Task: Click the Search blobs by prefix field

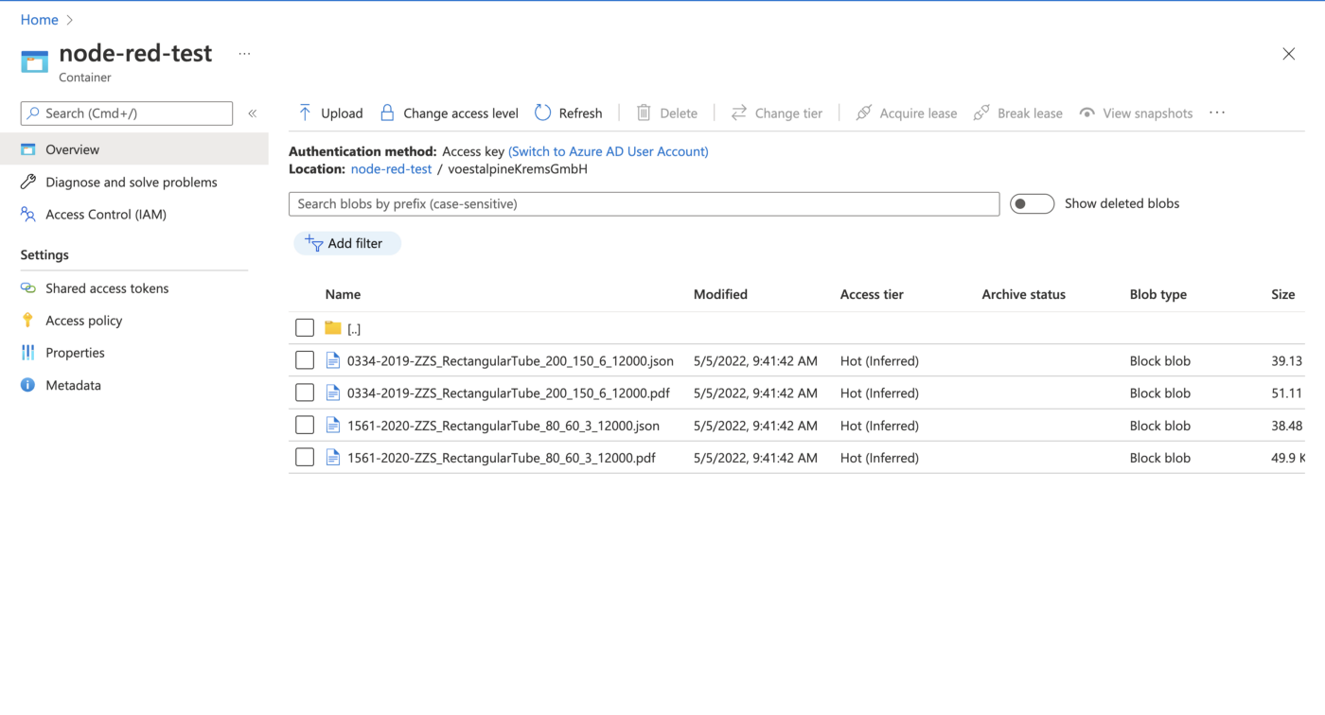Action: [x=644, y=203]
